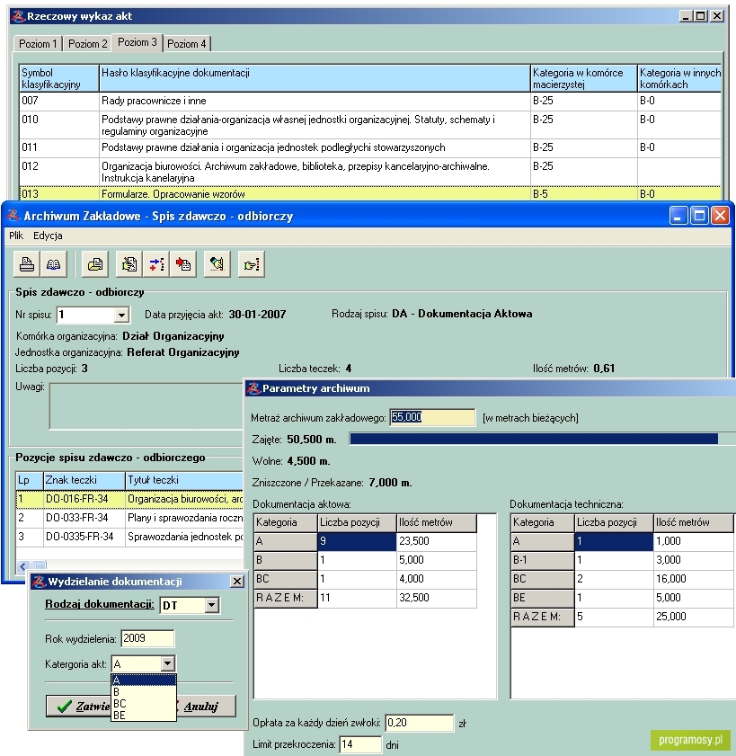The height and width of the screenshot is (756, 736).
Task: Click the open book toolbar icon
Action: click(54, 264)
